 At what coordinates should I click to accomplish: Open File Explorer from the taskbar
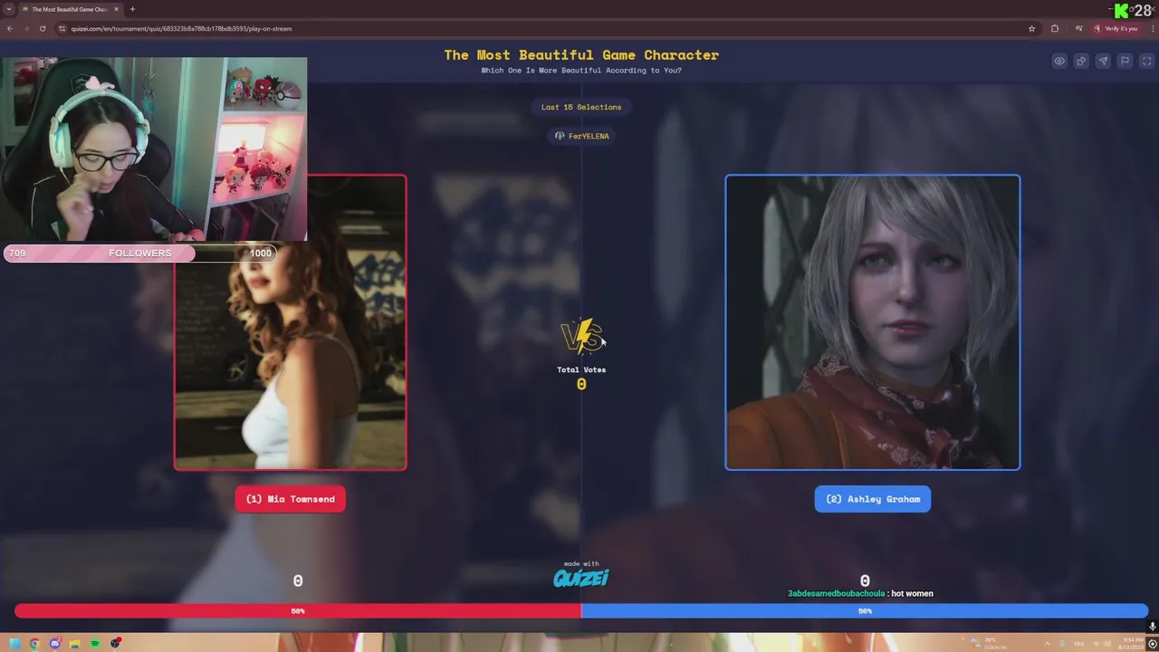tap(75, 644)
